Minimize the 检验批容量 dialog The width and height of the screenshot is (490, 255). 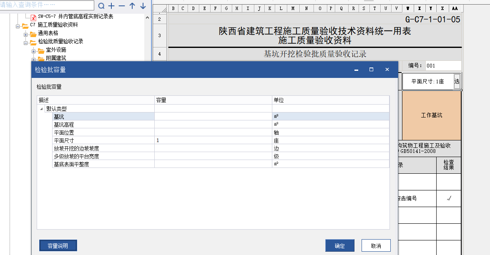(356, 70)
